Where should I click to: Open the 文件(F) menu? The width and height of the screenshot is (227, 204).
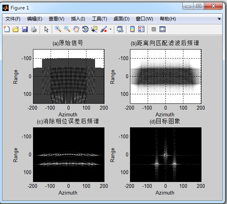(13, 19)
